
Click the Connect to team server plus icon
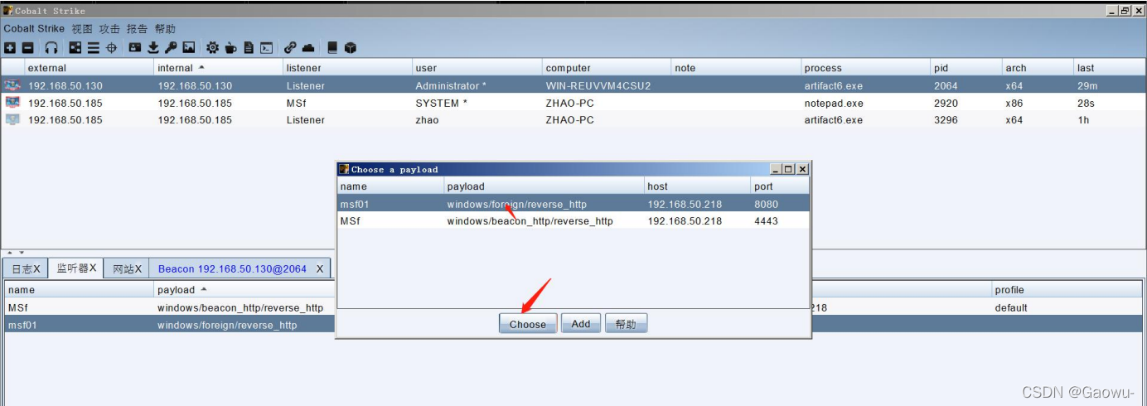coord(10,48)
